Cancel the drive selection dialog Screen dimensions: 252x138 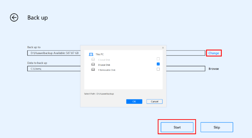pos(154,102)
